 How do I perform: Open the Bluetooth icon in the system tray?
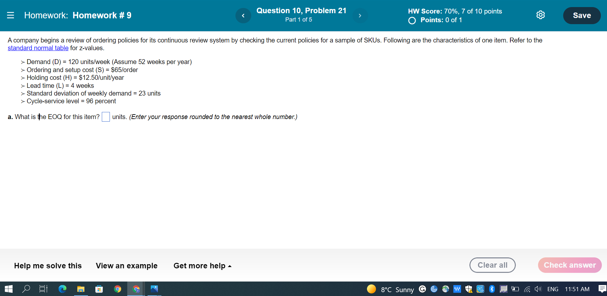(492, 289)
